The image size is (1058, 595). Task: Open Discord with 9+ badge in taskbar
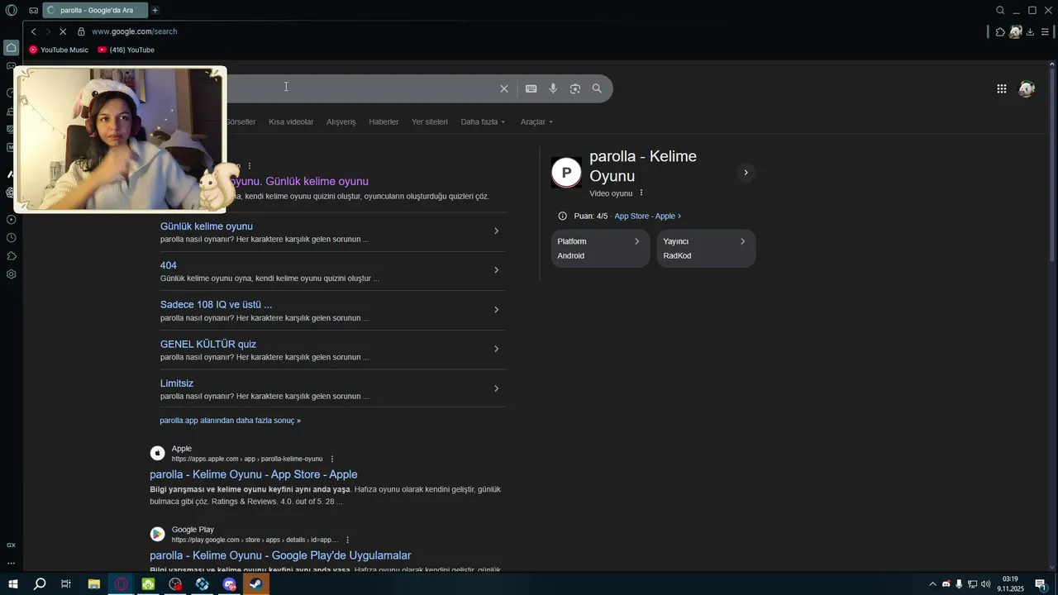(x=229, y=584)
